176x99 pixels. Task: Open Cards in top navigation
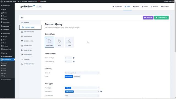(x=136, y=7)
